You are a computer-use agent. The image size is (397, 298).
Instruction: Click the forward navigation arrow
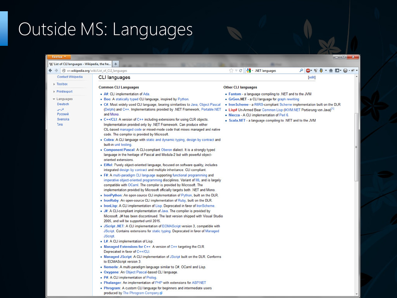point(56,71)
